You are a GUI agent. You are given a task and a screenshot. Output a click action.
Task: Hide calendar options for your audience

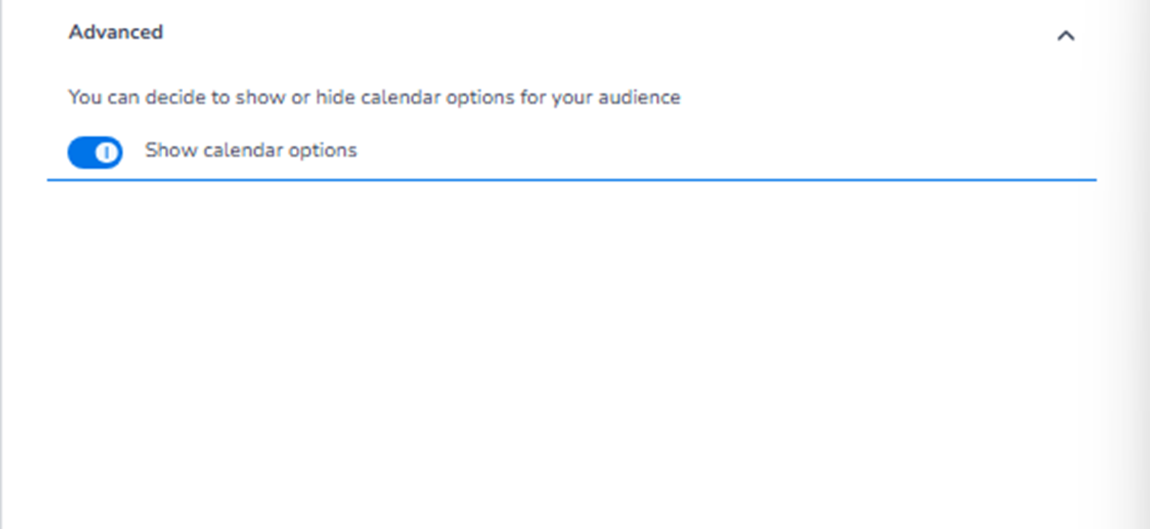(x=95, y=152)
